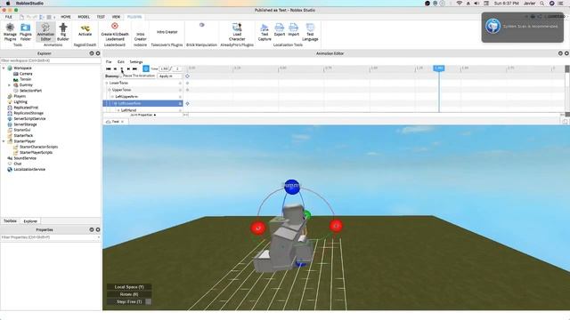Click the Step: Free (T) button
Image resolution: width=570 pixels, height=320 pixels.
(x=129, y=301)
